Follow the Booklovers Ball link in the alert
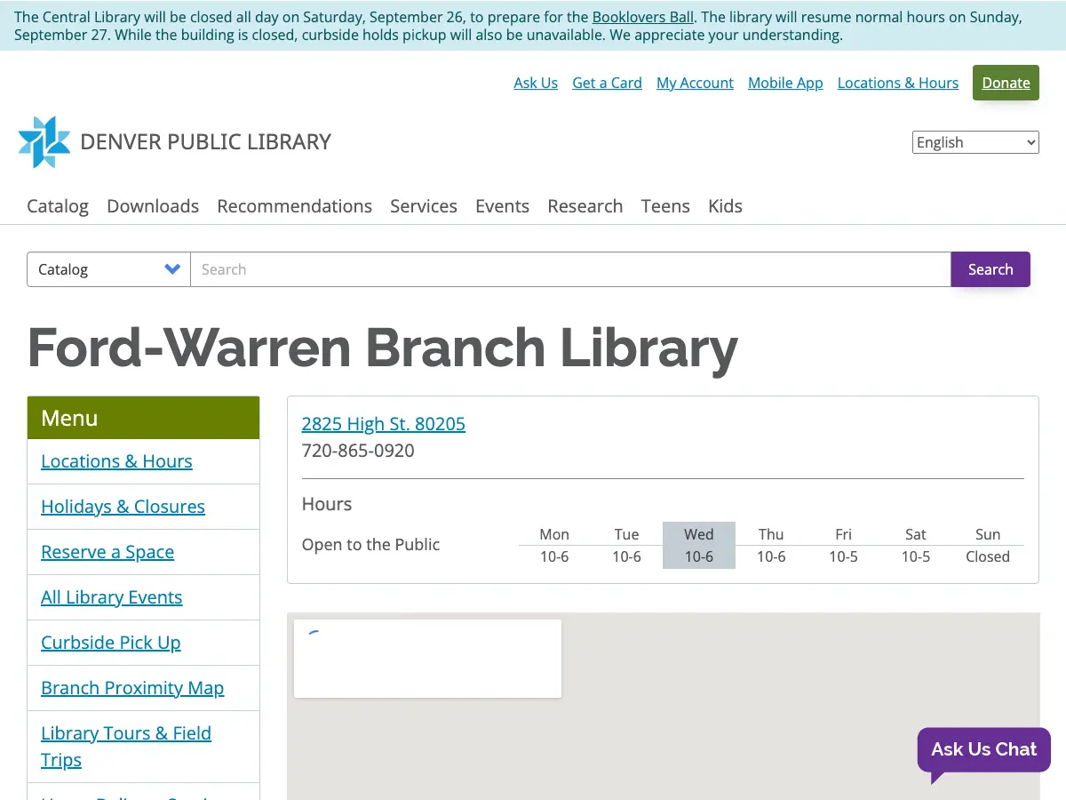Viewport: 1066px width, 800px height. pos(643,17)
